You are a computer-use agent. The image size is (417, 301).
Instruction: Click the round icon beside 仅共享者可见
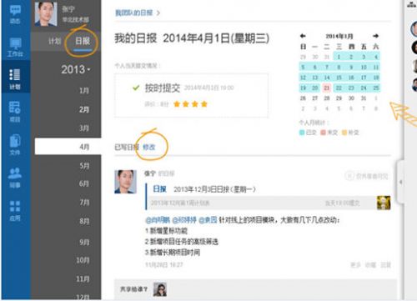pyautogui.click(x=349, y=176)
